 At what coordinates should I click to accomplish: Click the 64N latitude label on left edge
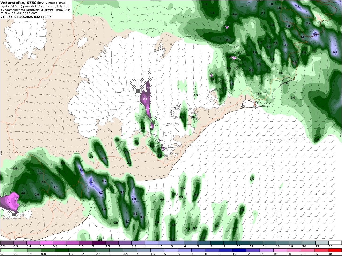(1, 153)
